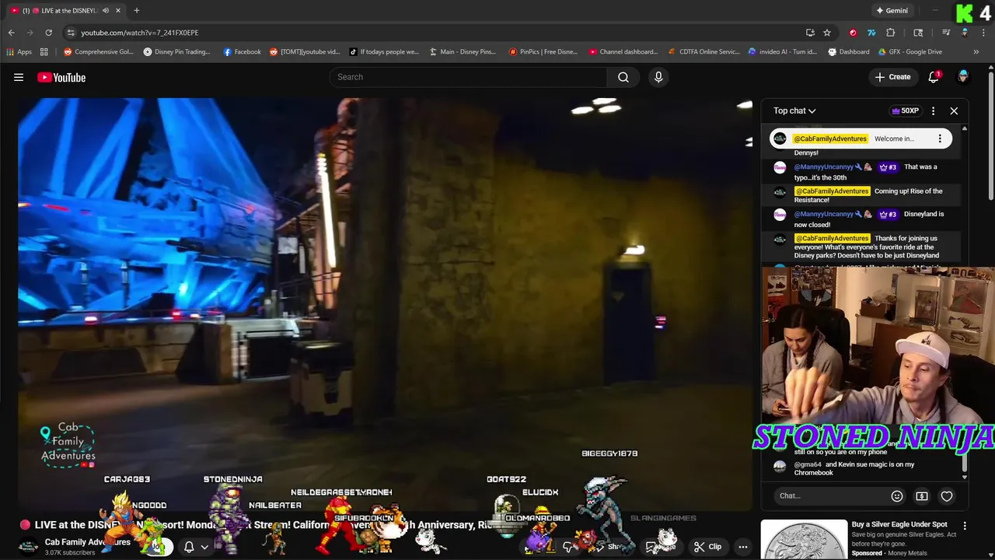This screenshot has height=560, width=995.
Task: Open chat emoji picker
Action: click(896, 496)
